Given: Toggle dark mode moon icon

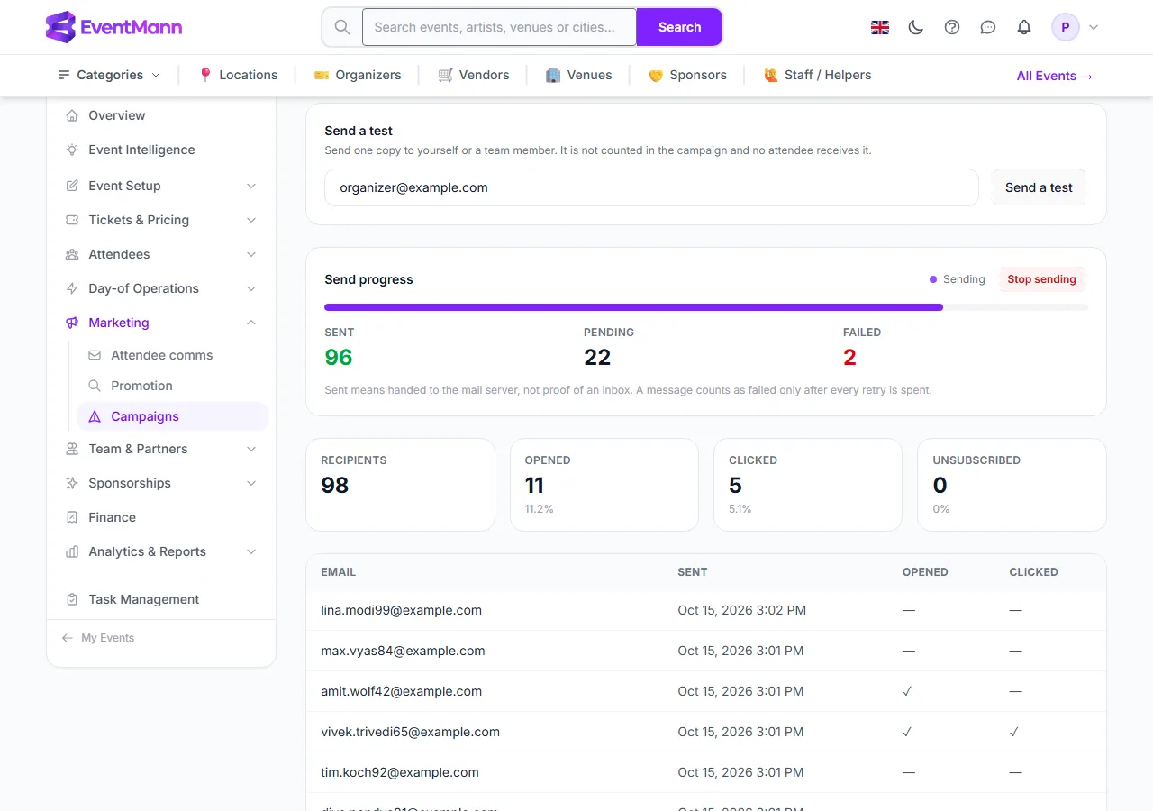Looking at the screenshot, I should click(x=916, y=27).
